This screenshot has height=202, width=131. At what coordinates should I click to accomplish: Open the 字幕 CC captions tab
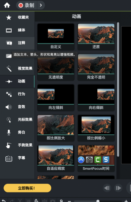(x=17, y=158)
